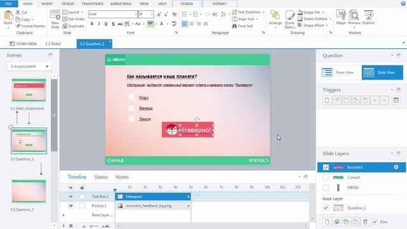The height and width of the screenshot is (229, 407).
Task: Open Incorrect layer properties gear
Action: coord(396,167)
